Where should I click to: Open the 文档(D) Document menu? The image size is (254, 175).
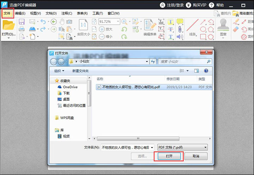[x=51, y=13]
